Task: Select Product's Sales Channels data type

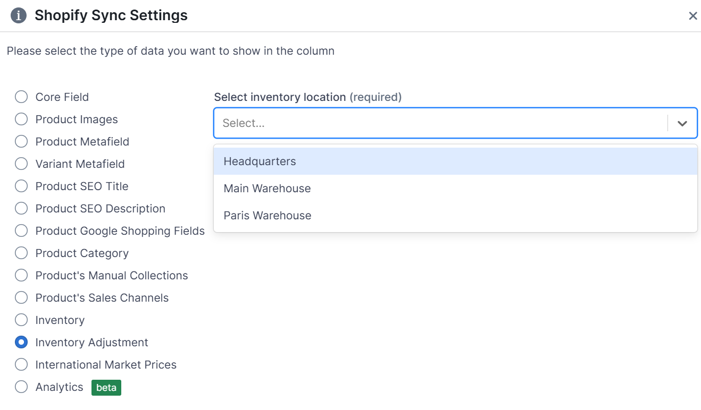Action: pos(21,297)
